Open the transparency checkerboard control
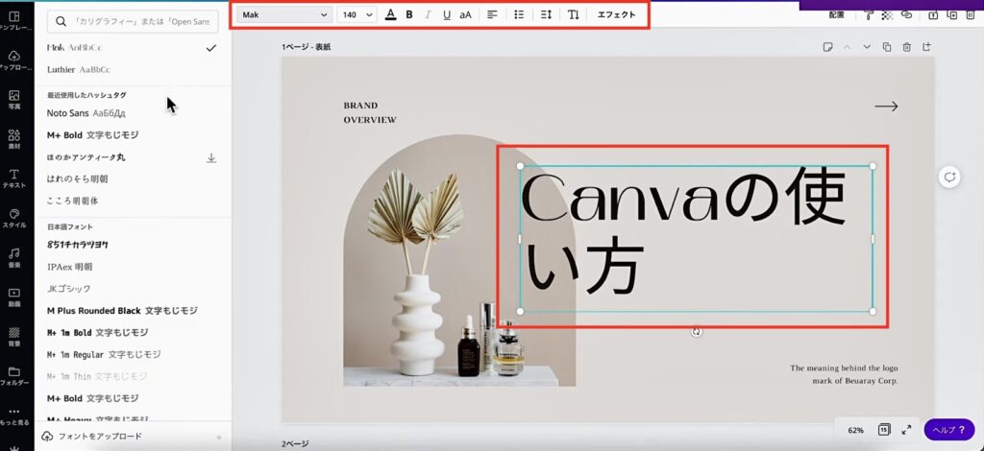 pos(887,15)
